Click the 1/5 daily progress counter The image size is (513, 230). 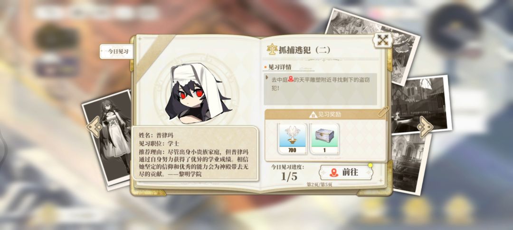(x=289, y=176)
